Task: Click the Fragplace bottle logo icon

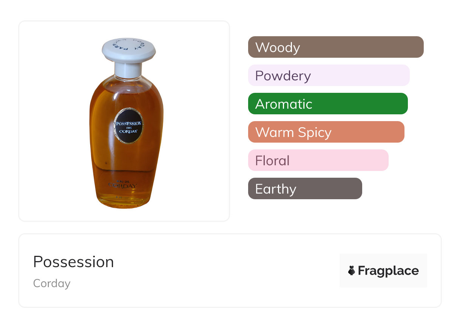Action: [x=352, y=271]
